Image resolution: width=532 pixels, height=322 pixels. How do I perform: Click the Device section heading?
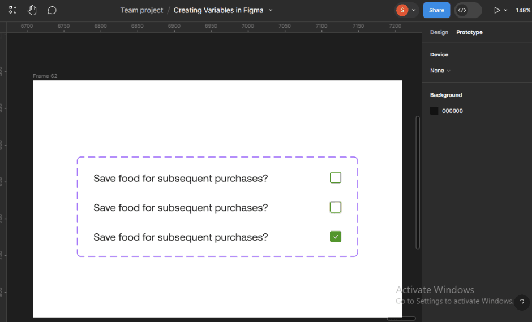pos(439,54)
